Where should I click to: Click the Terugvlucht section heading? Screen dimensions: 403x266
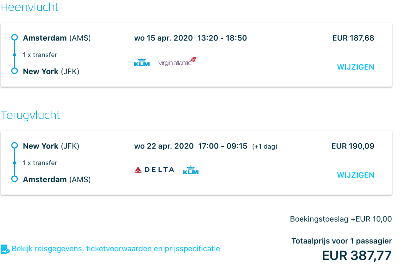(31, 115)
